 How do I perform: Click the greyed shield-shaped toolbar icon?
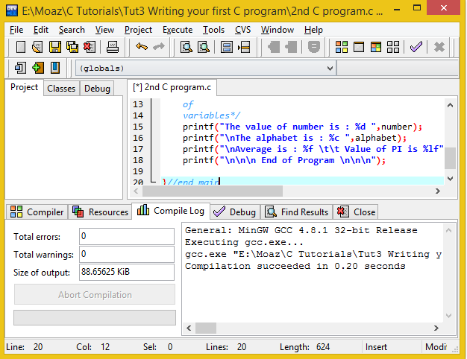click(313, 47)
